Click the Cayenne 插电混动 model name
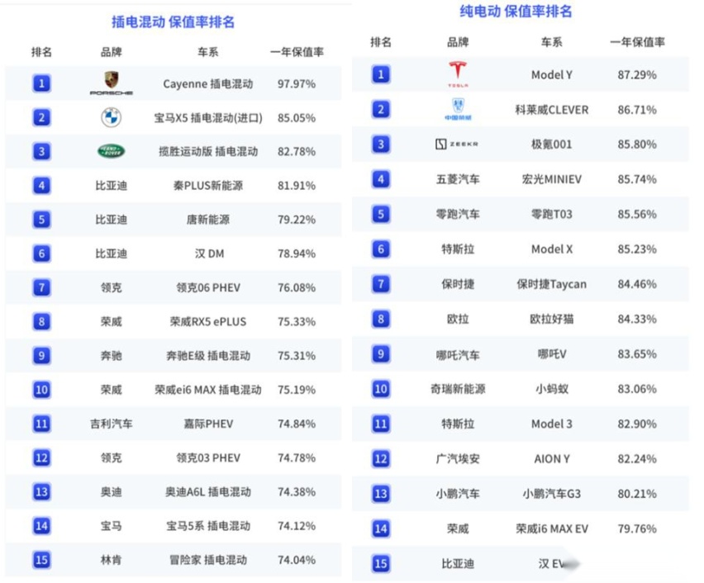The width and height of the screenshot is (704, 583). (x=208, y=84)
